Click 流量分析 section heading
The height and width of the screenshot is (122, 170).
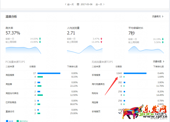click(11, 17)
